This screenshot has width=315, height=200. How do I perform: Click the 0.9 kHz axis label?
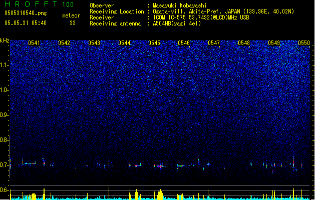coord(5,115)
